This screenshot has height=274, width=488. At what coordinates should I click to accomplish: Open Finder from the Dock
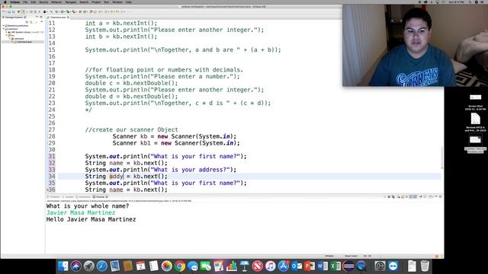pos(63,266)
